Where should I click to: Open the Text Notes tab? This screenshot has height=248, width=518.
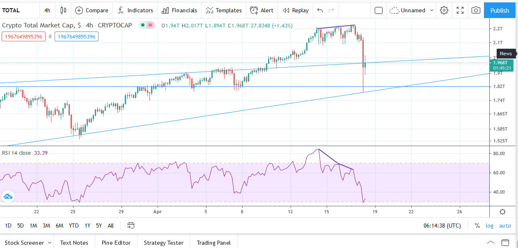74,243
